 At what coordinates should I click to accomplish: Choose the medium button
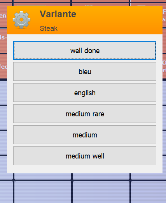pos(85,135)
